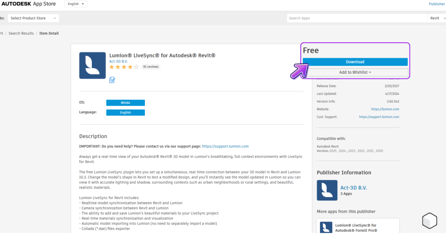
Task: Click the 91 reviews link
Action: tap(150, 66)
